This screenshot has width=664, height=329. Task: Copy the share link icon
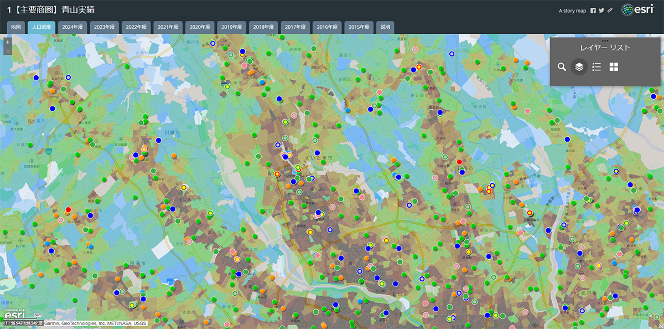click(610, 11)
